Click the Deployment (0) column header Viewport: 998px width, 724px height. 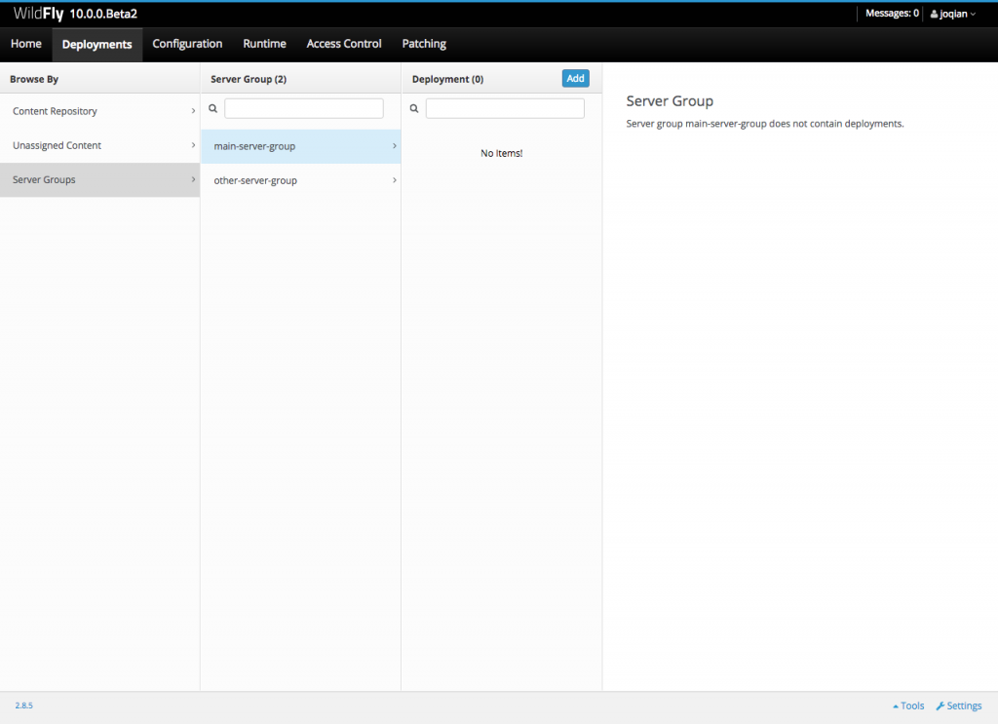click(448, 80)
